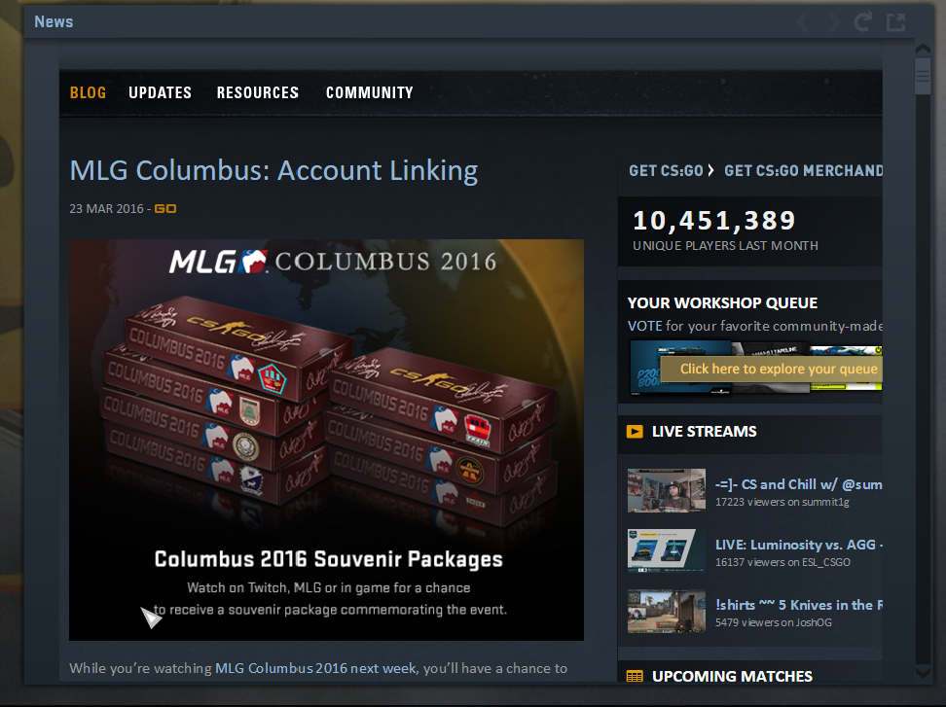Click the MLG logo in banner
The width and height of the screenshot is (946, 707).
coord(218,262)
